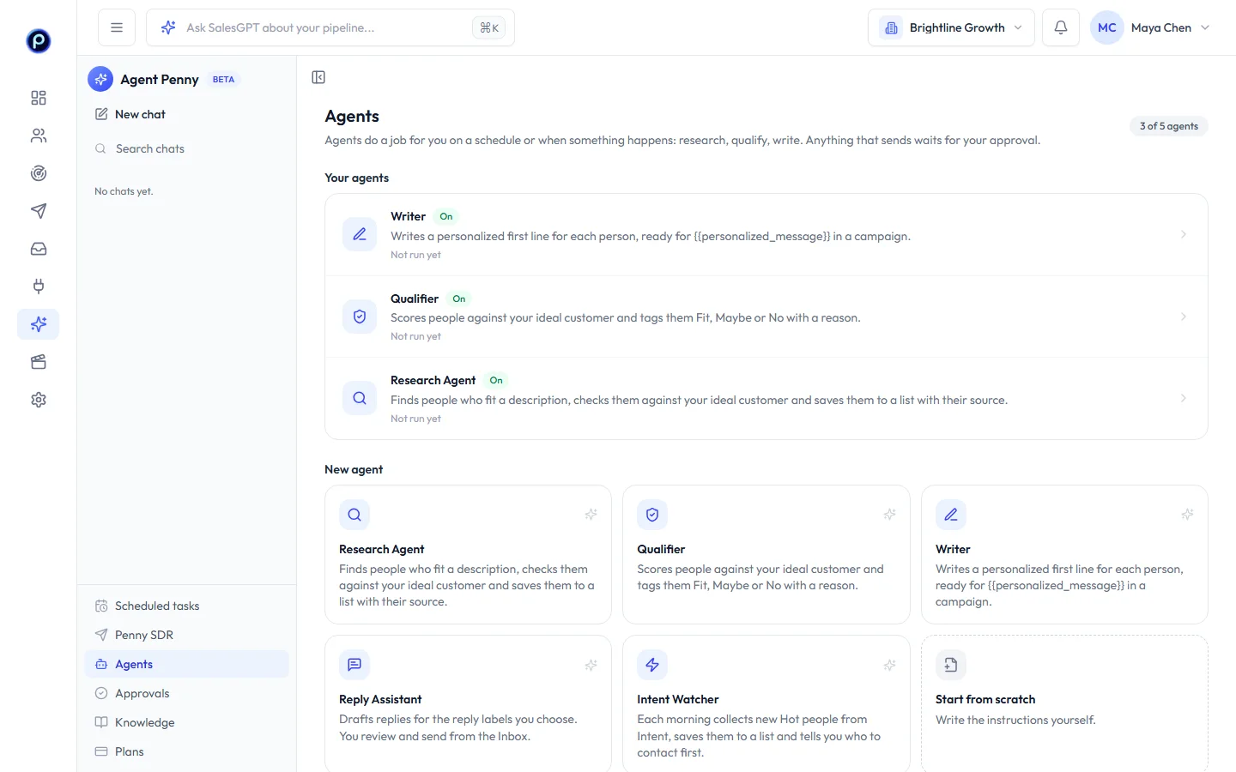Select the Agents menu item
The height and width of the screenshot is (772, 1236).
186,664
